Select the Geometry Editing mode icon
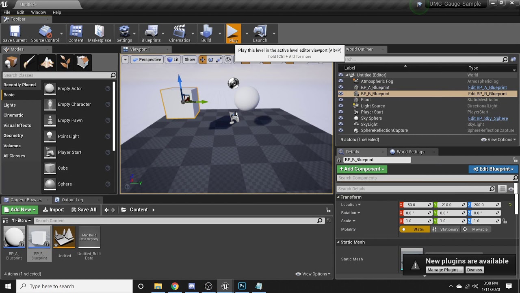Viewport: 520px width, 293px height. click(83, 62)
